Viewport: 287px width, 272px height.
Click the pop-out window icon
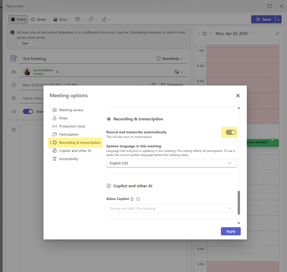tap(269, 6)
